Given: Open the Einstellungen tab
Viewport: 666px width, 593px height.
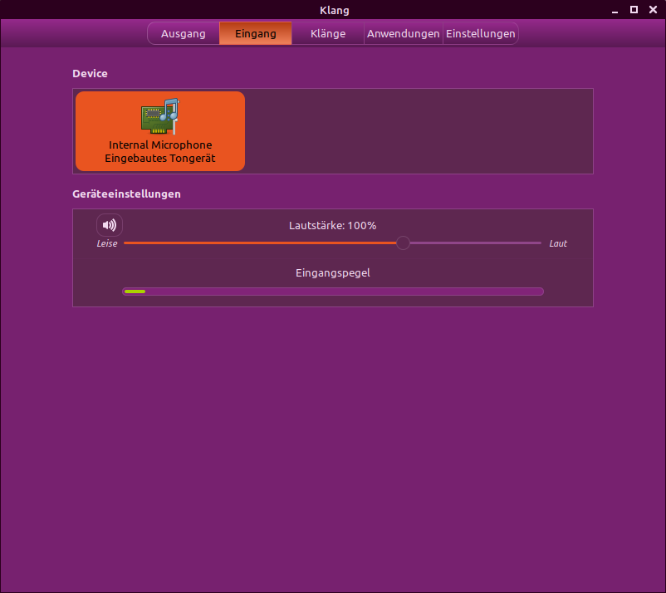Looking at the screenshot, I should coord(480,34).
